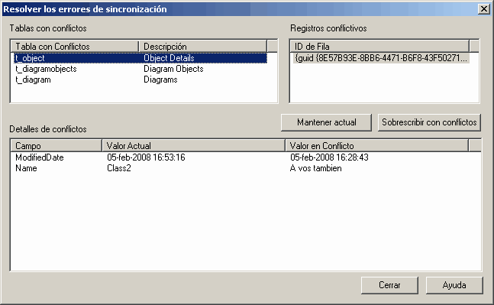This screenshot has width=494, height=305.
Task: Select the ModifiedDate field cell
Action: (40, 157)
